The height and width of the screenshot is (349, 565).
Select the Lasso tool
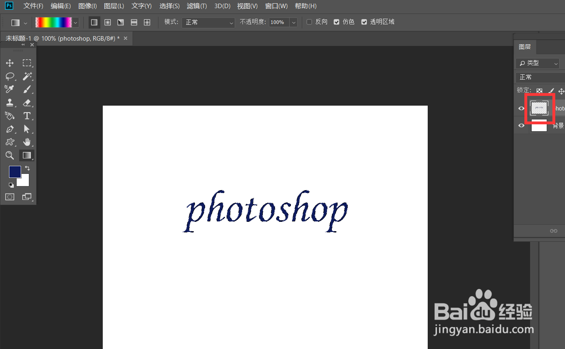[x=10, y=76]
